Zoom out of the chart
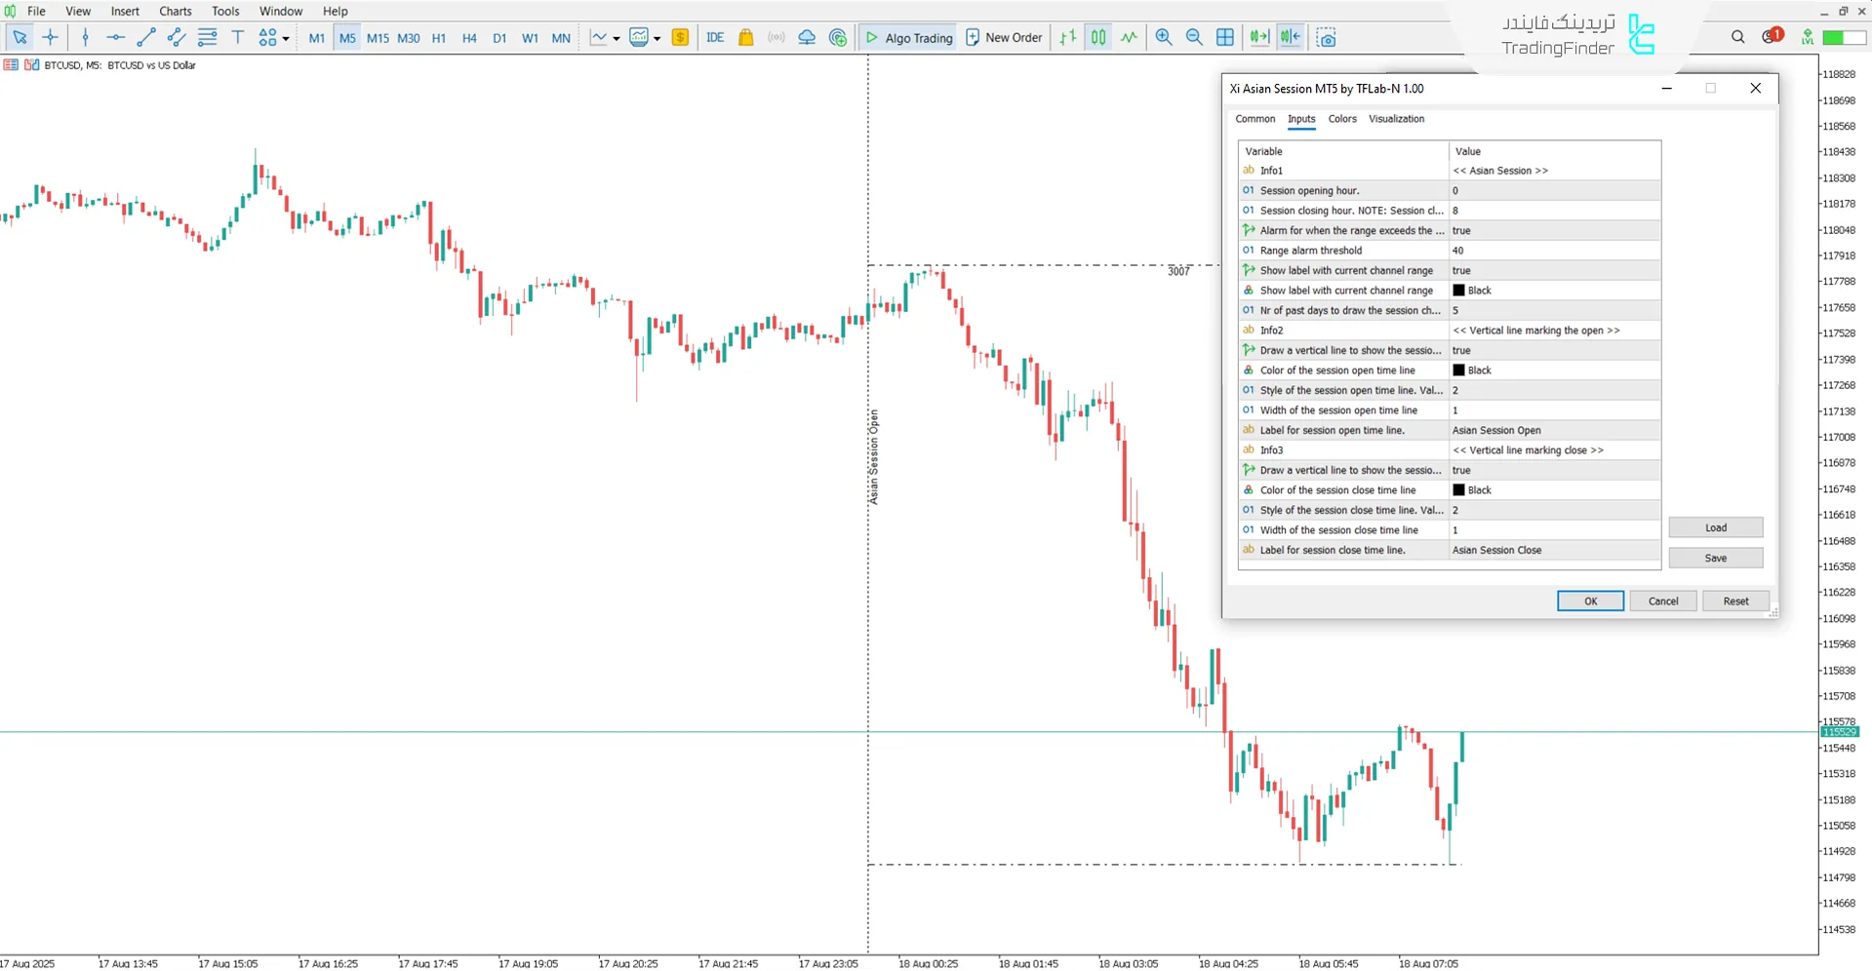 pyautogui.click(x=1194, y=38)
